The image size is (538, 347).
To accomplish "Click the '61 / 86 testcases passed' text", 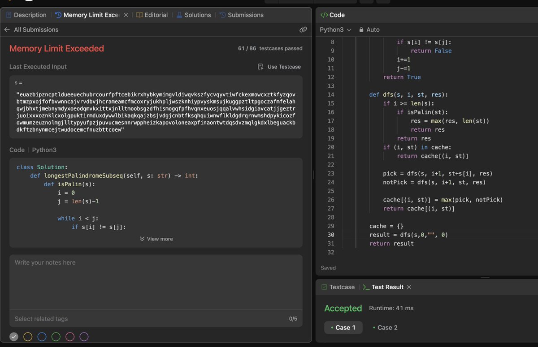I will pos(270,48).
